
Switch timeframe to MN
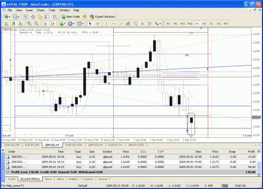226,24
